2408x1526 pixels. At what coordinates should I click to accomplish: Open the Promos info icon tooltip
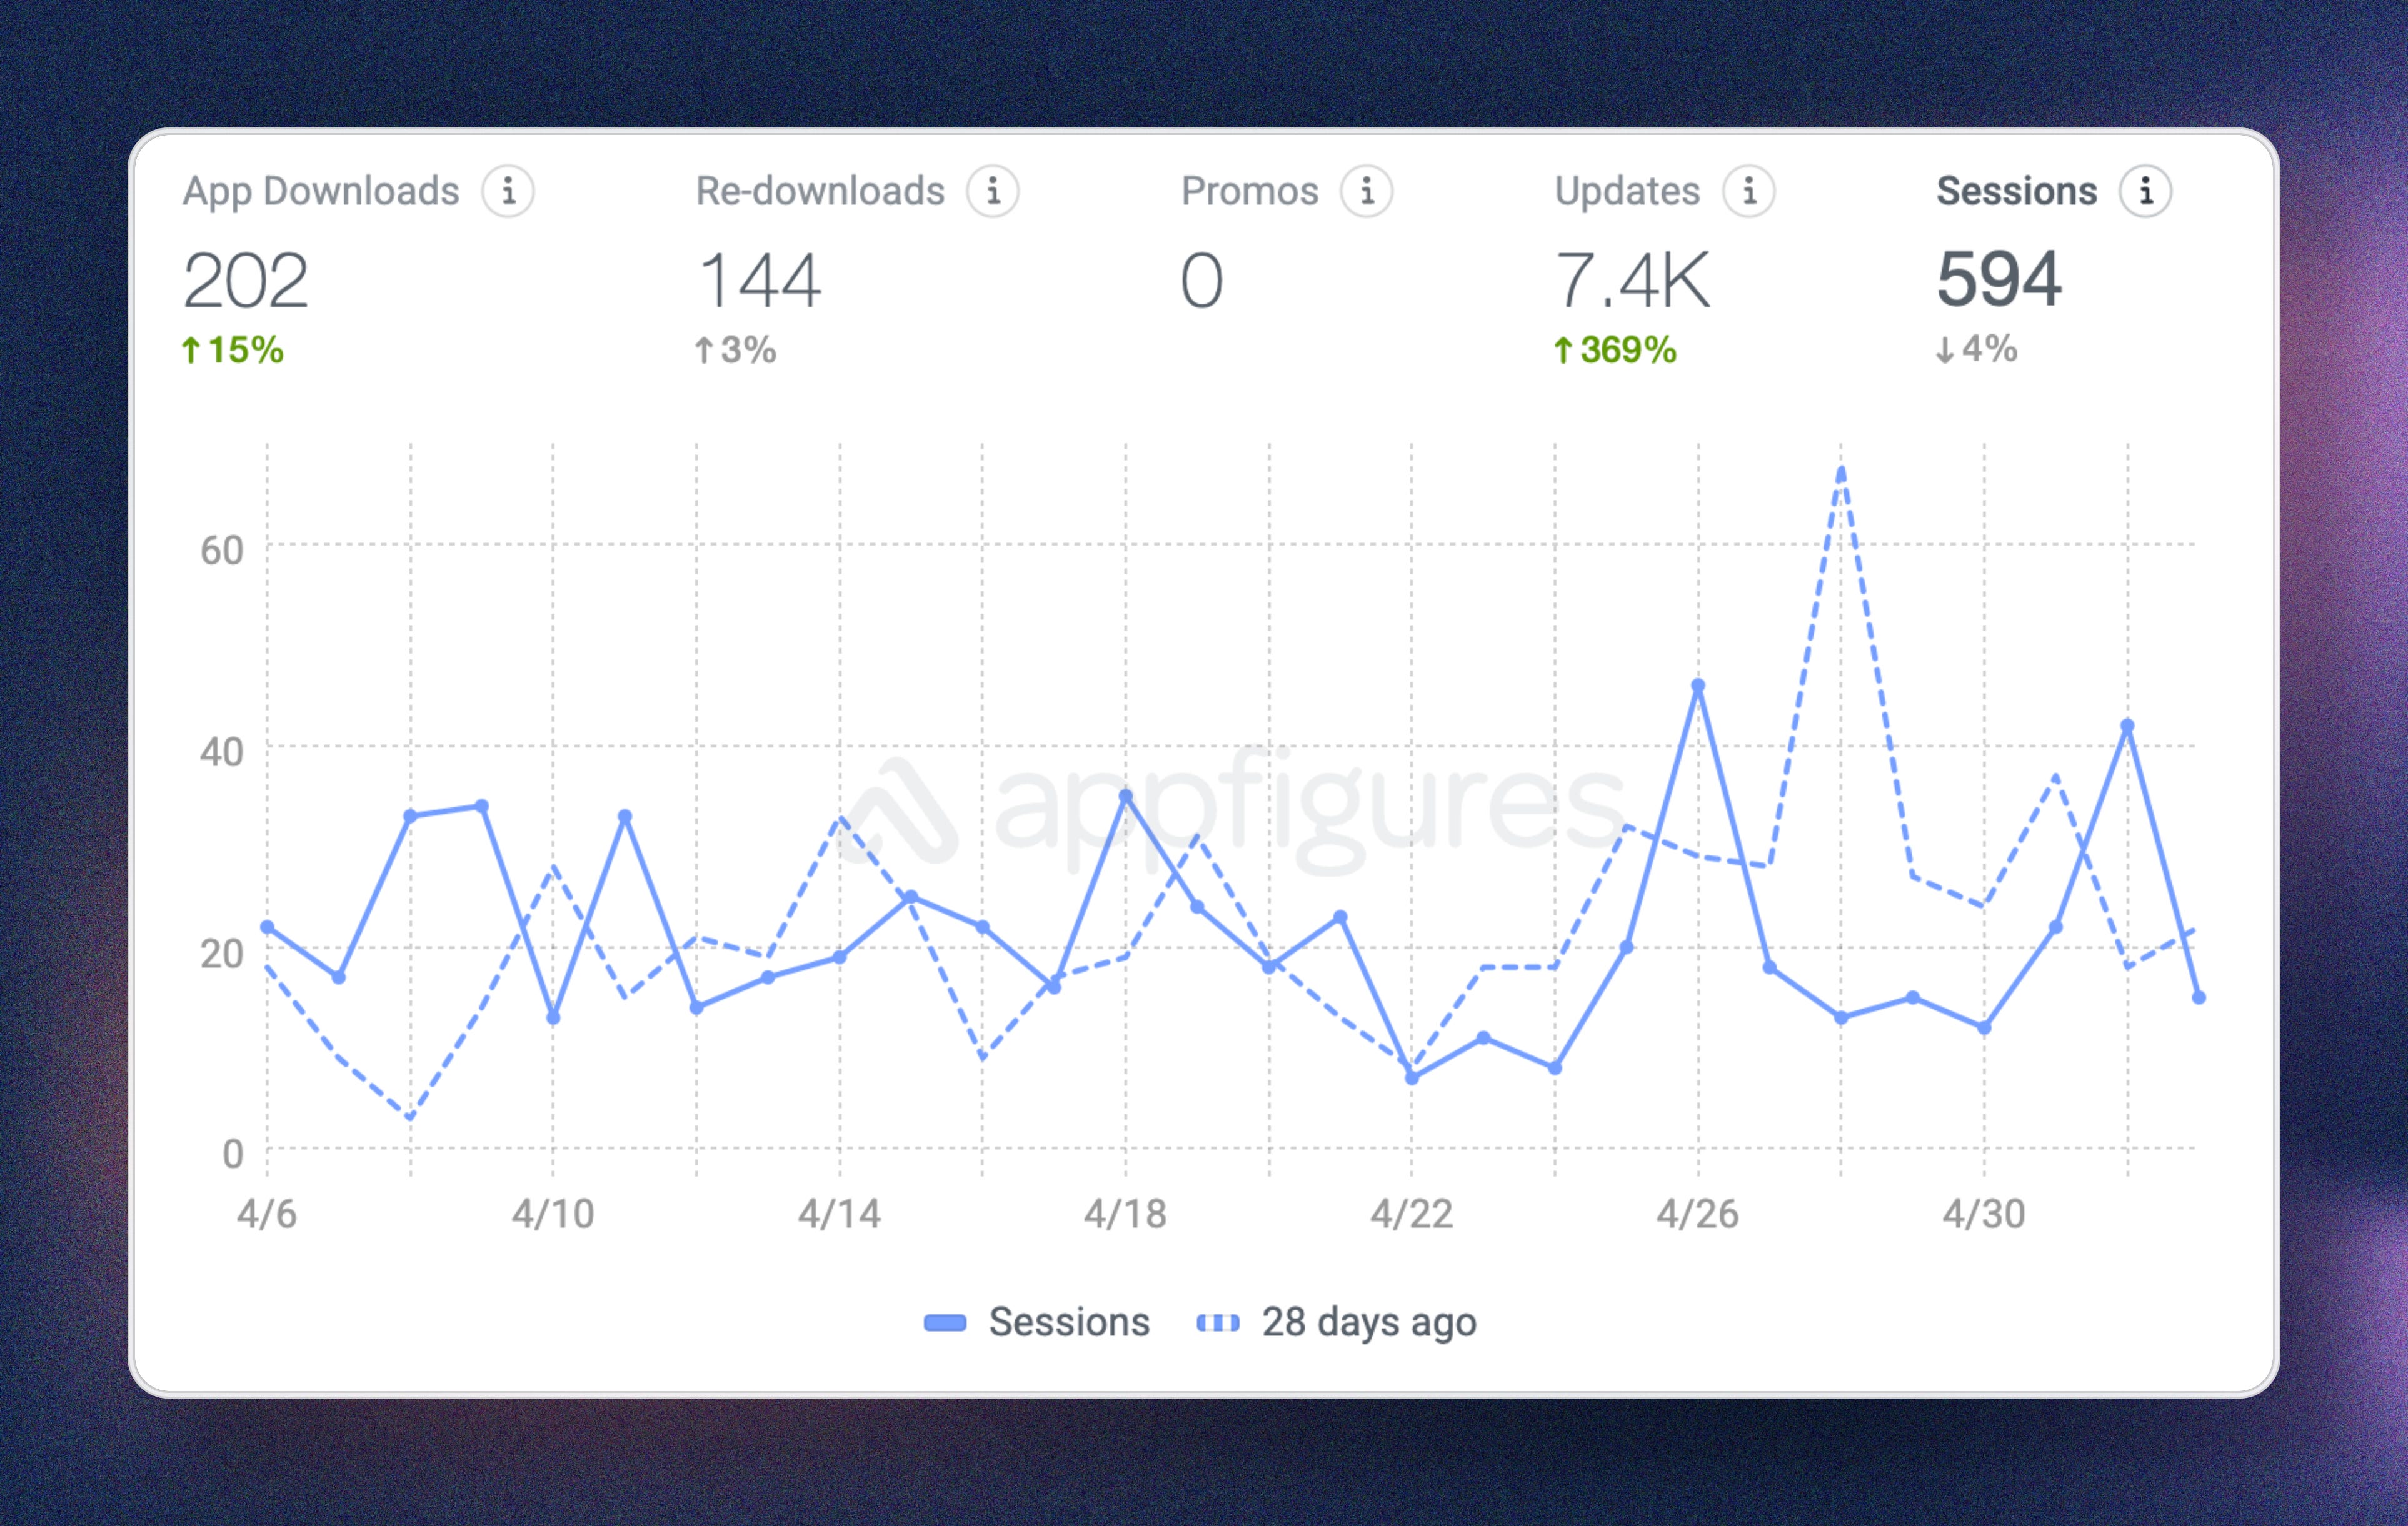[1367, 191]
